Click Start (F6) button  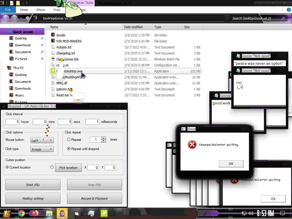[33, 185]
